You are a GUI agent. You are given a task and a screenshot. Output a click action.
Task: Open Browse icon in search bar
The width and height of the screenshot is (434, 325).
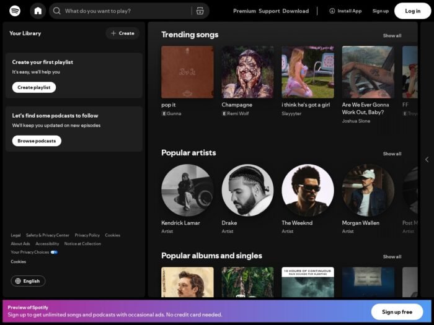click(x=200, y=11)
